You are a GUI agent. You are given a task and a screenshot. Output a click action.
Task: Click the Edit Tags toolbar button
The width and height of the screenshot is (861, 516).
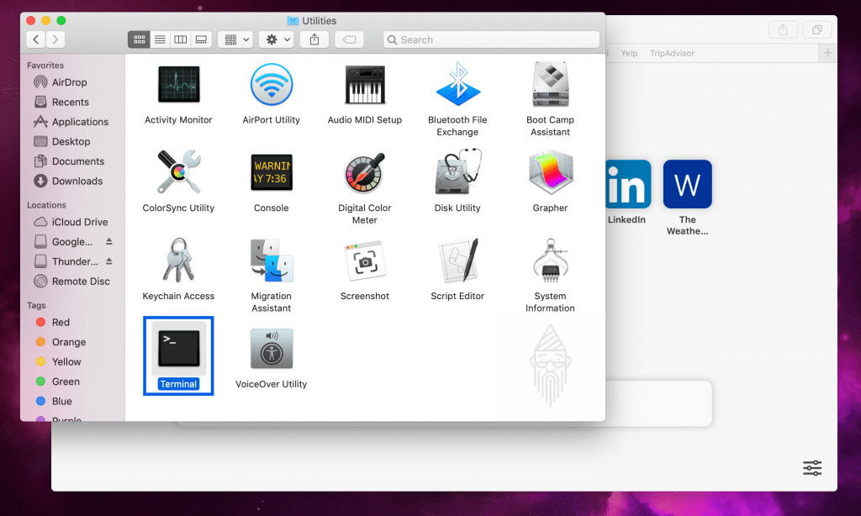[x=349, y=39]
